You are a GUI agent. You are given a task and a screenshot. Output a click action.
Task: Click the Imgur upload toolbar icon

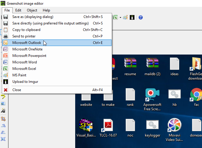pyautogui.click(x=132, y=17)
